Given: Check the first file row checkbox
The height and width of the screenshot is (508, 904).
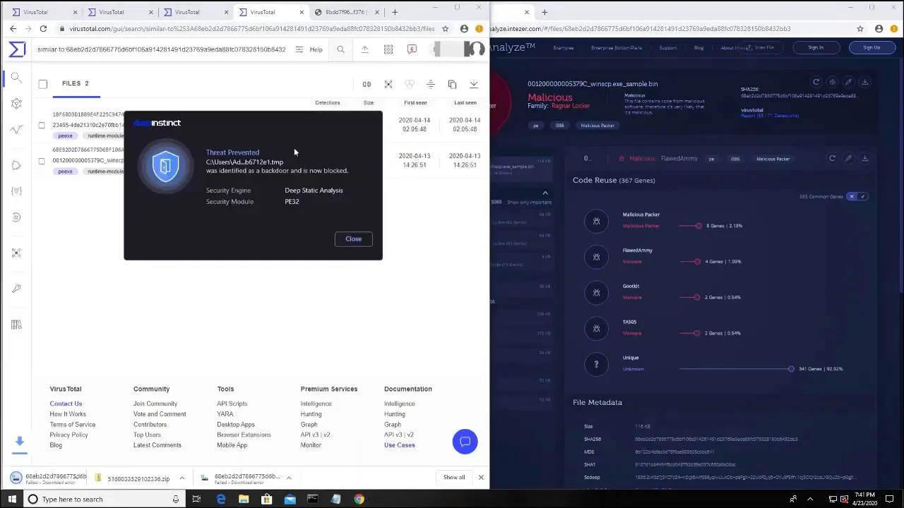Looking at the screenshot, I should pyautogui.click(x=41, y=125).
